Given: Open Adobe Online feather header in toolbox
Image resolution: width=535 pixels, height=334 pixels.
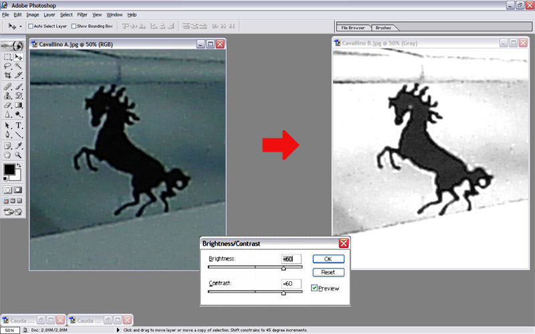Looking at the screenshot, I should tap(13, 45).
